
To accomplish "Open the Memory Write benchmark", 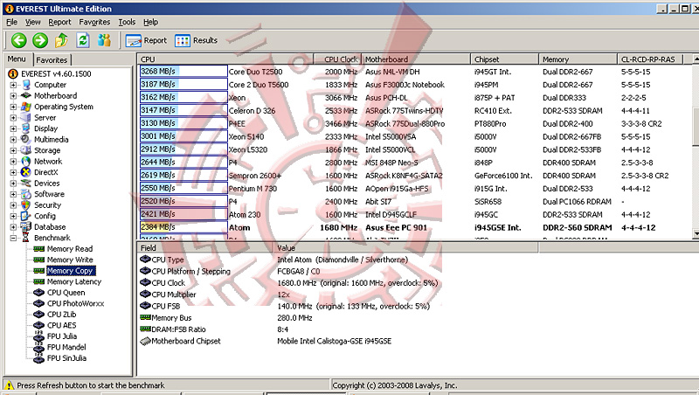I will pyautogui.click(x=70, y=260).
